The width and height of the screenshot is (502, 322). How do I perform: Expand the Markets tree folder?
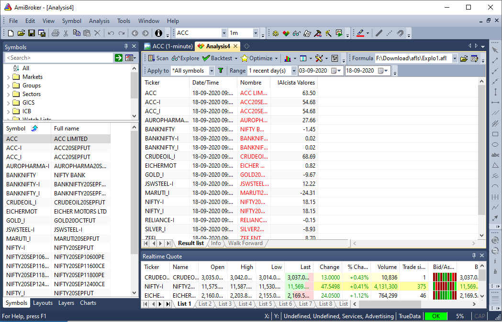point(8,77)
